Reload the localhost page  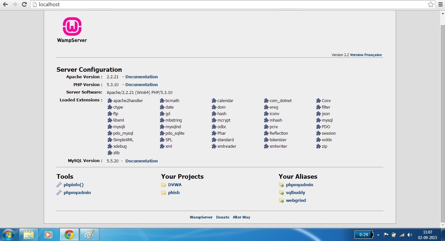coord(24,5)
